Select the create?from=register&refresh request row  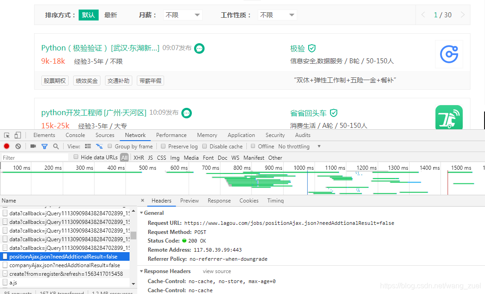tap(65, 274)
